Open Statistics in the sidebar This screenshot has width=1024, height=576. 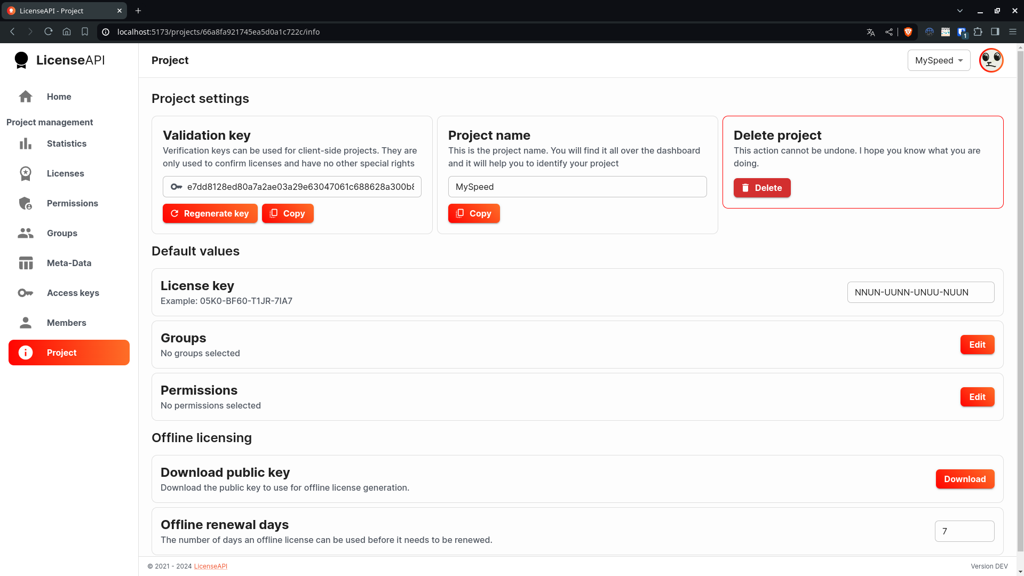click(x=69, y=143)
